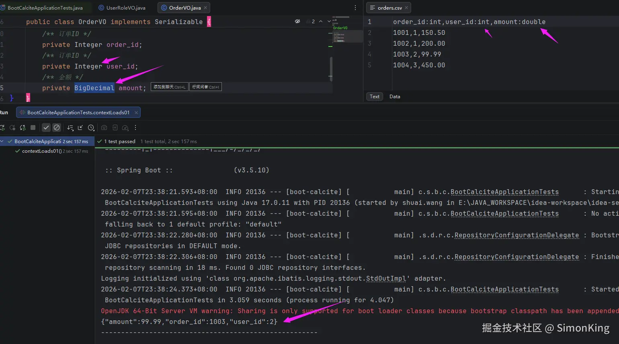
Task: Click the Collapse All icon in test toolbar
Action: [80, 127]
